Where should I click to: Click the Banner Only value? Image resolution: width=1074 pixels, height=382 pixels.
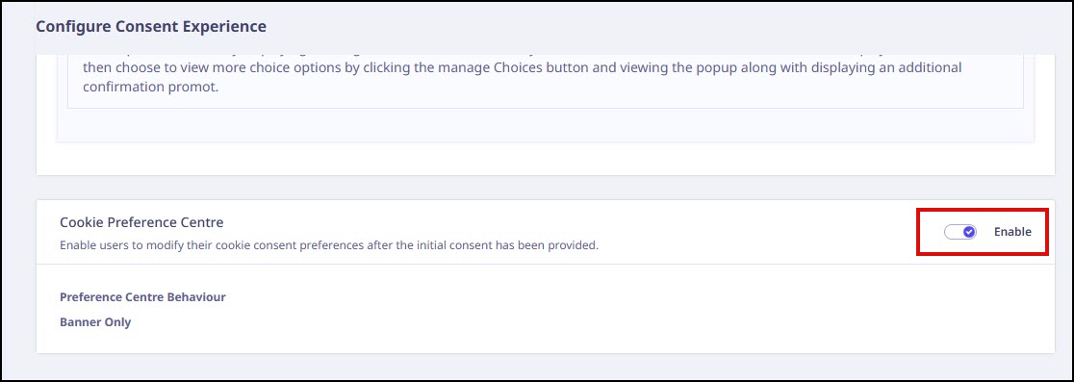click(95, 321)
